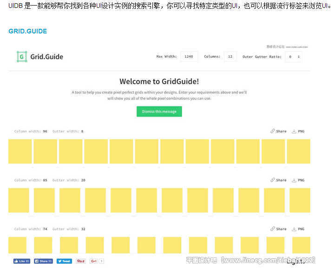This screenshot has height=269, width=334.
Task: Click last yellow column in 85 width grid
Action: (300, 200)
